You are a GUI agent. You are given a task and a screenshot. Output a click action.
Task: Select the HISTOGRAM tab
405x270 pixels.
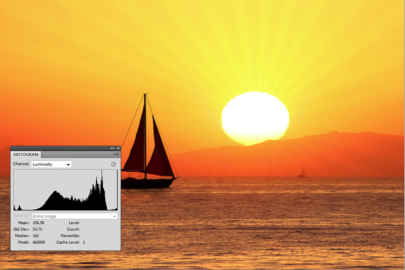[26, 154]
